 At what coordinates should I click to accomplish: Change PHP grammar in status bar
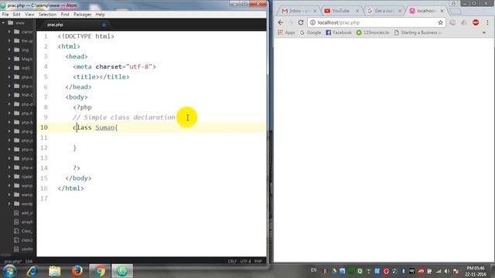258,261
